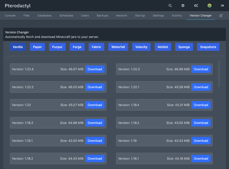This screenshot has width=229, height=169.
Task: Download version 1.18.2
Action: (x=95, y=159)
